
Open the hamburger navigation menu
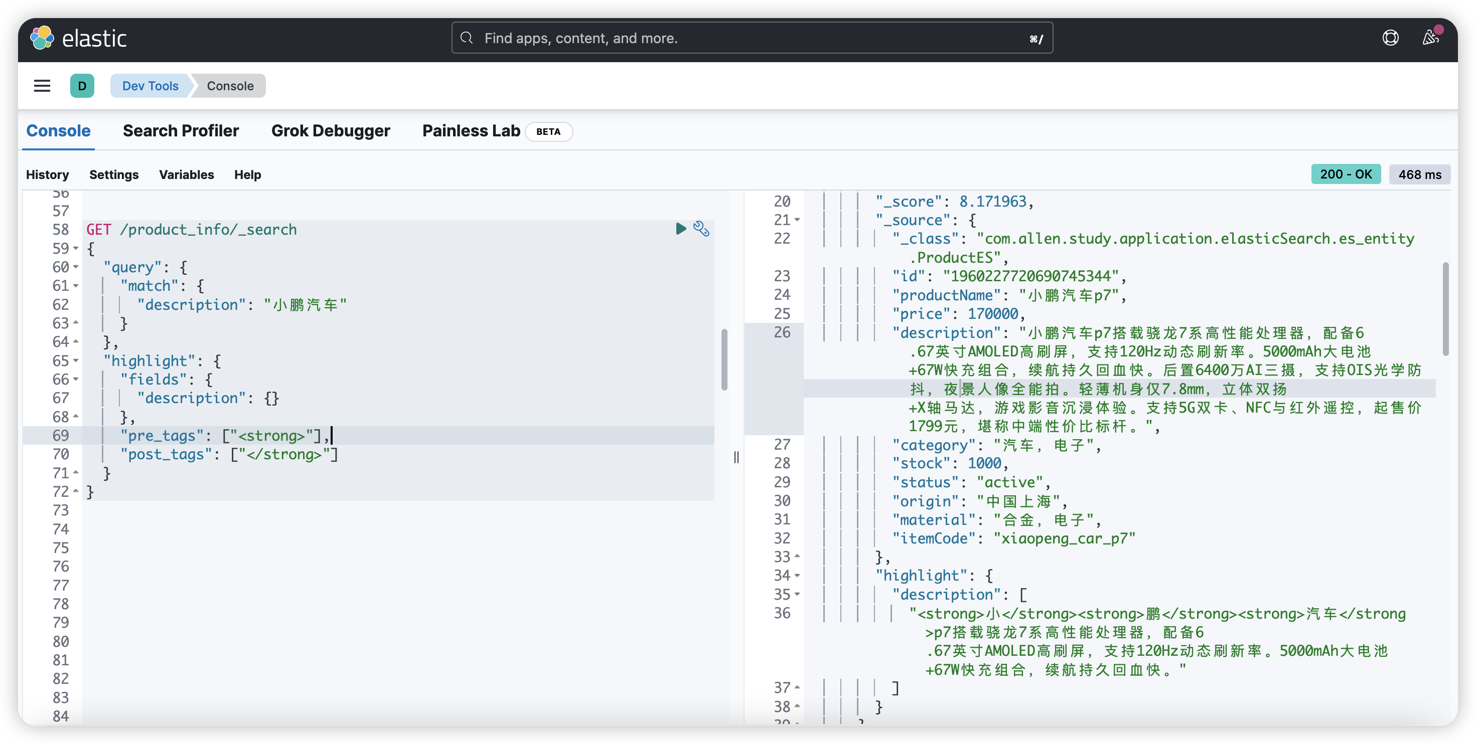tap(42, 86)
